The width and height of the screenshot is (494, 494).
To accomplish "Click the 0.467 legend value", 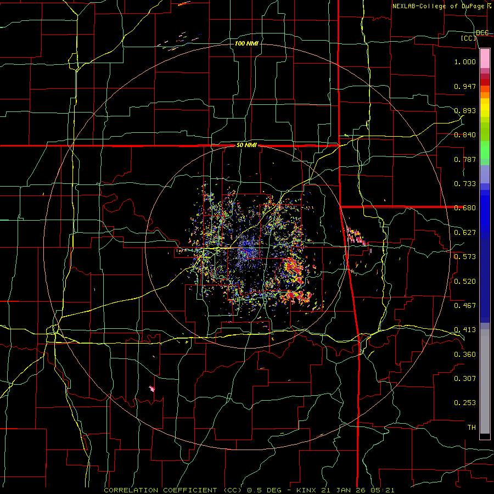I will tap(465, 306).
